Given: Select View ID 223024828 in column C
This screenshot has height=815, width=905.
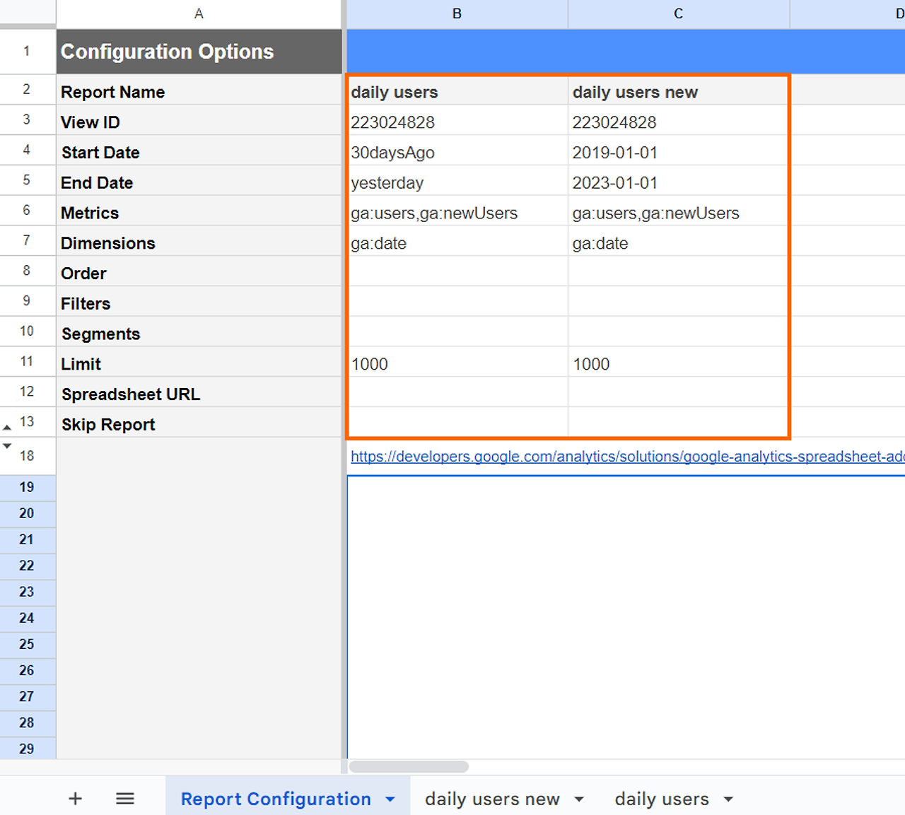Looking at the screenshot, I should tap(679, 120).
